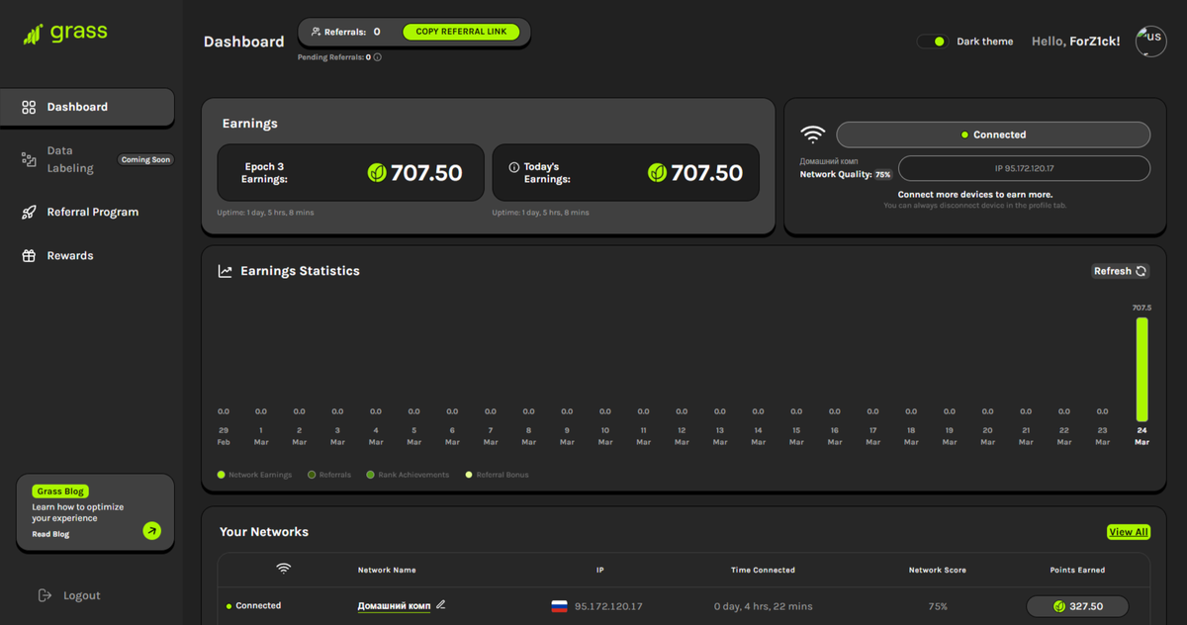Click the Coming Soon badge
This screenshot has height=625, width=1187.
pos(145,159)
